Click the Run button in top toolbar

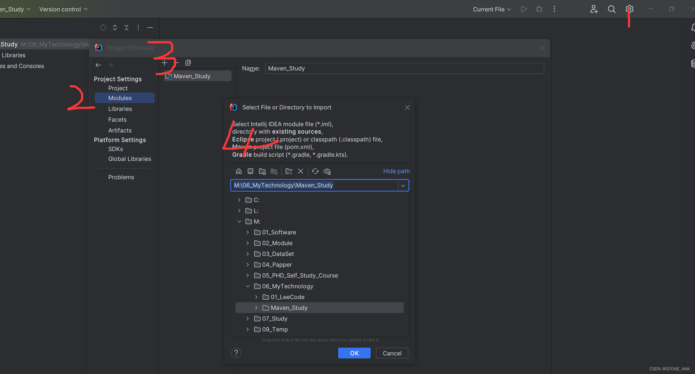524,9
